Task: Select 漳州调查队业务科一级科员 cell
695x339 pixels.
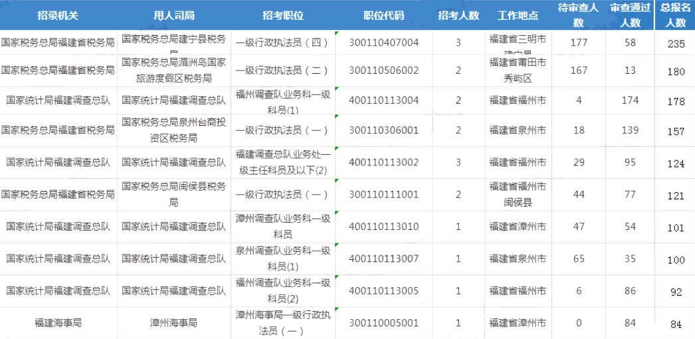Action: [283, 227]
